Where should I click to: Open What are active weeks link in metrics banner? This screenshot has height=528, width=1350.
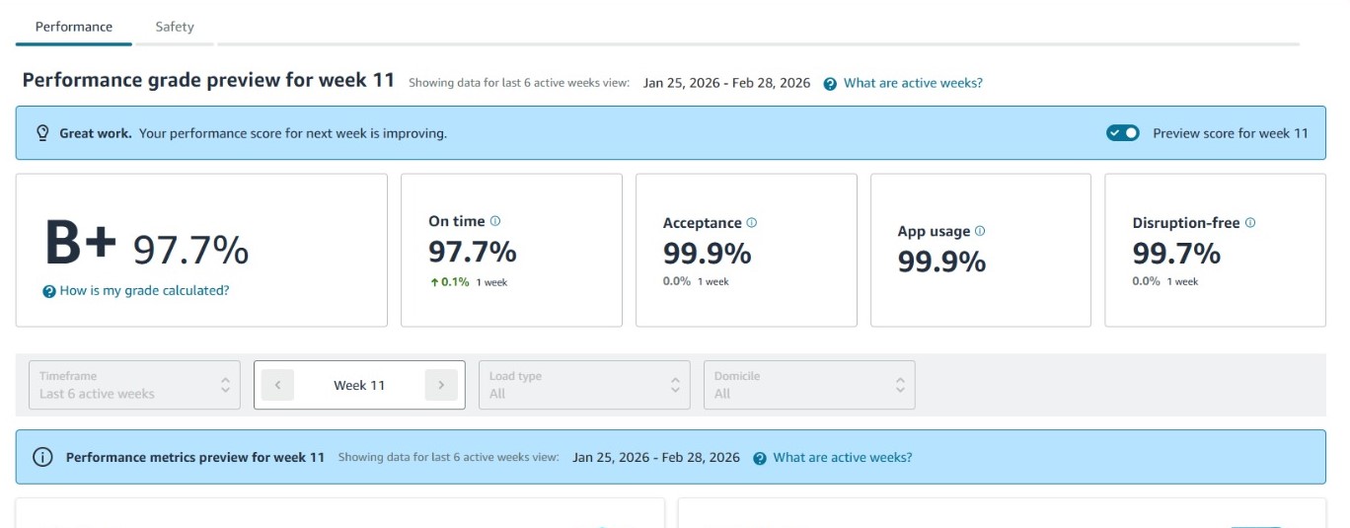coord(842,458)
